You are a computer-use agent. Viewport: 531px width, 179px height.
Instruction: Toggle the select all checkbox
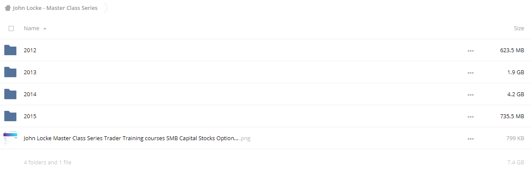pos(11,28)
